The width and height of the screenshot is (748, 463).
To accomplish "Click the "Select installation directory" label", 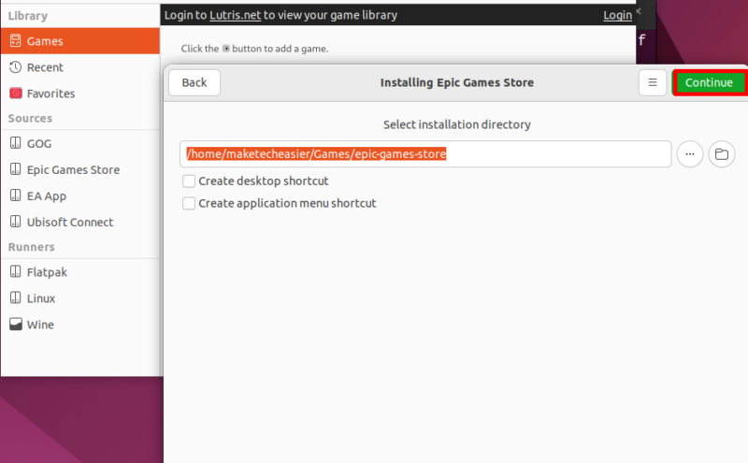I will pos(456,124).
